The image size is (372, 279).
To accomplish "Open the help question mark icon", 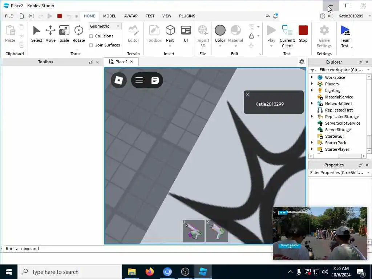I will coord(322,16).
